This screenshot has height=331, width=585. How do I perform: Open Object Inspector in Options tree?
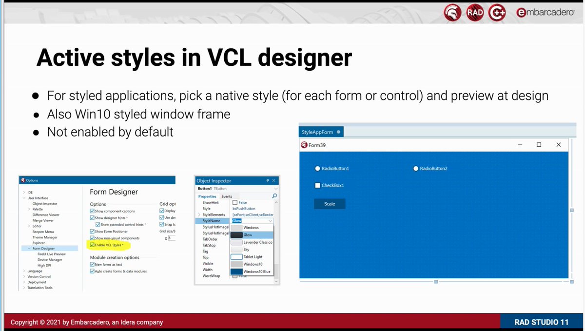coord(45,204)
